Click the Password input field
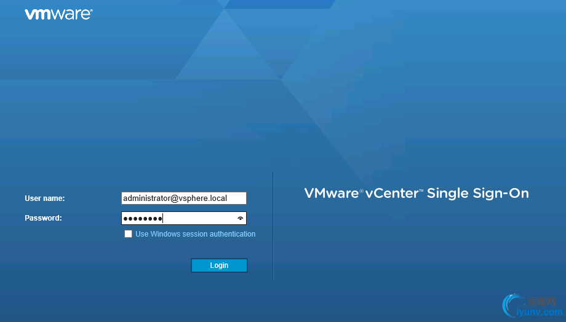This screenshot has height=322, width=566. (184, 218)
